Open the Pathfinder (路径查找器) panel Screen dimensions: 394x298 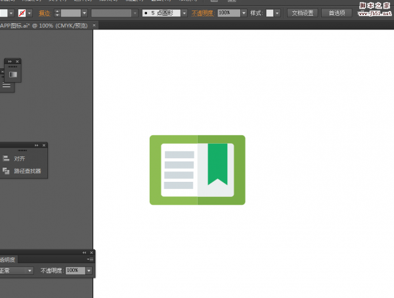27,171
